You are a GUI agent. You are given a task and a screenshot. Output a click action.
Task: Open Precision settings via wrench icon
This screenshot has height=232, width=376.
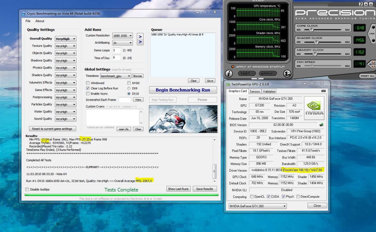[x=287, y=74]
